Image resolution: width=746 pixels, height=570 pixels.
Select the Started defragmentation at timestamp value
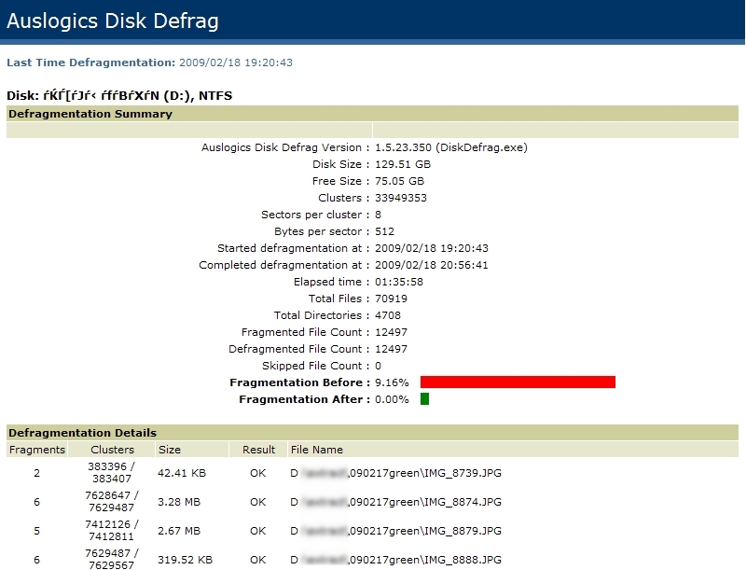tap(432, 248)
